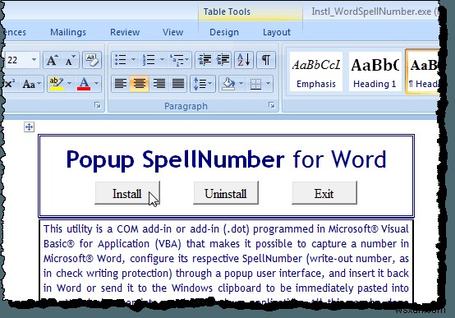Open Paragraph dialog launcher
The height and width of the screenshot is (318, 455).
[272, 105]
